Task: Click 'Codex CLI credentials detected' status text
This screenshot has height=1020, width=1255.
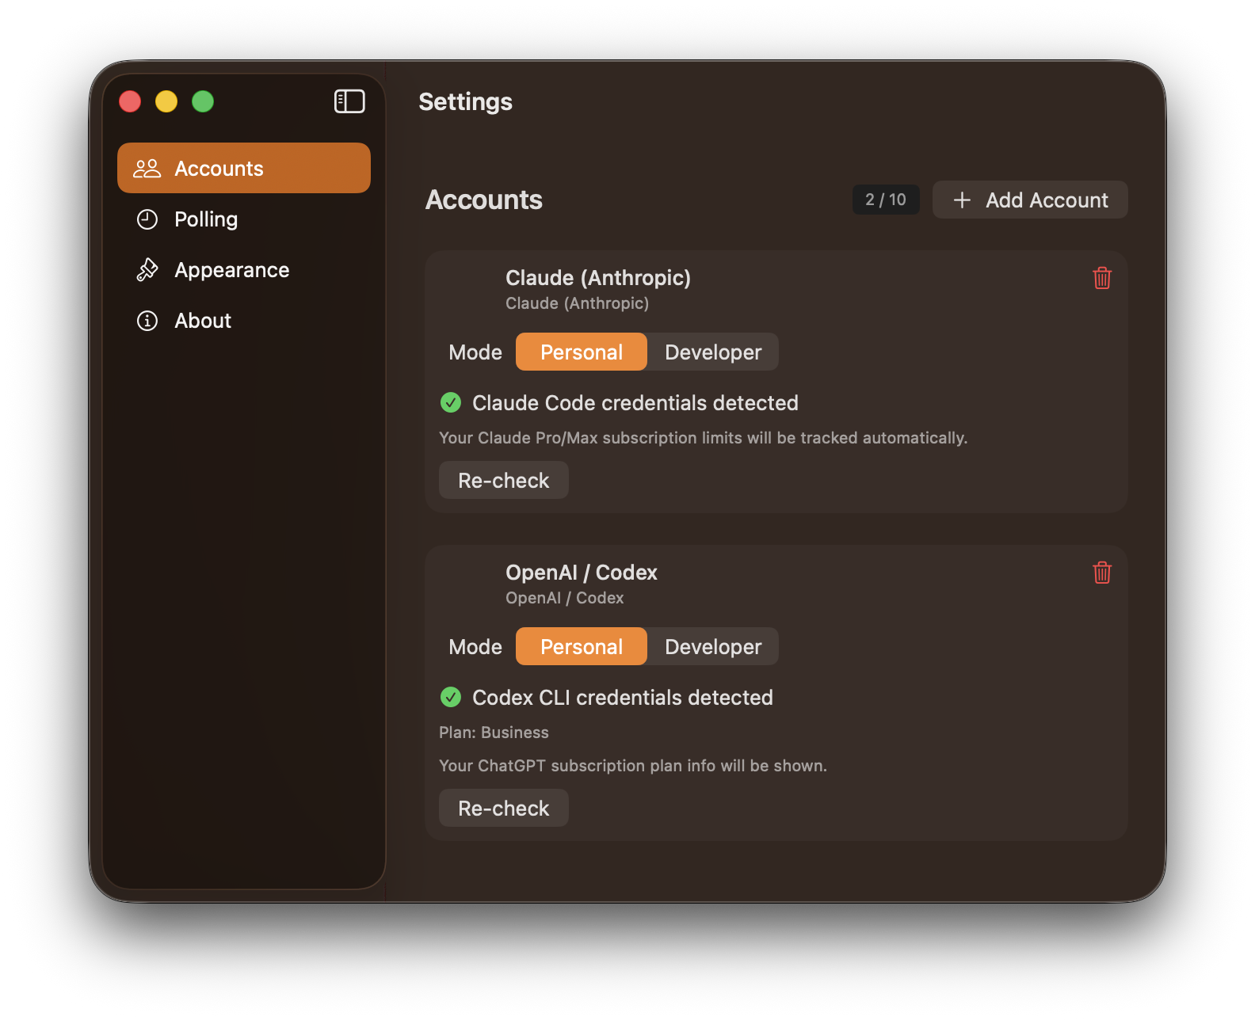Action: click(623, 697)
